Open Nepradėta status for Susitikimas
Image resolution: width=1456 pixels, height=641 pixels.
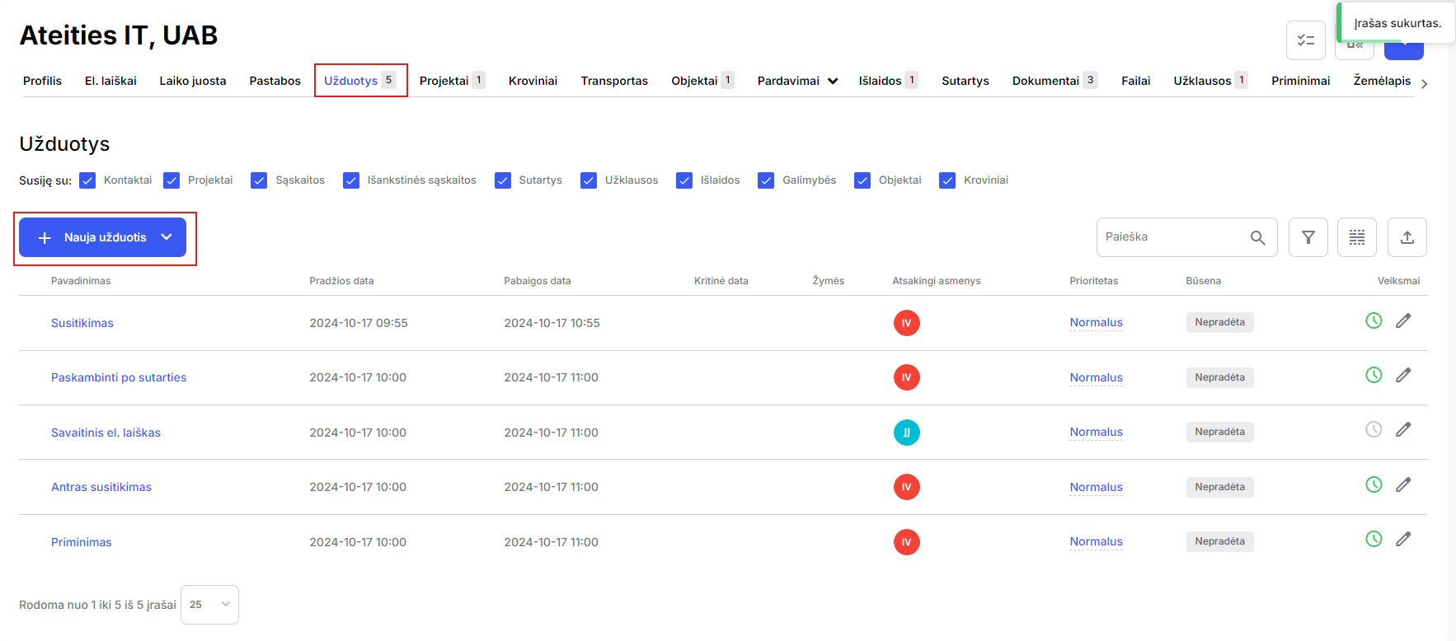[1219, 322]
